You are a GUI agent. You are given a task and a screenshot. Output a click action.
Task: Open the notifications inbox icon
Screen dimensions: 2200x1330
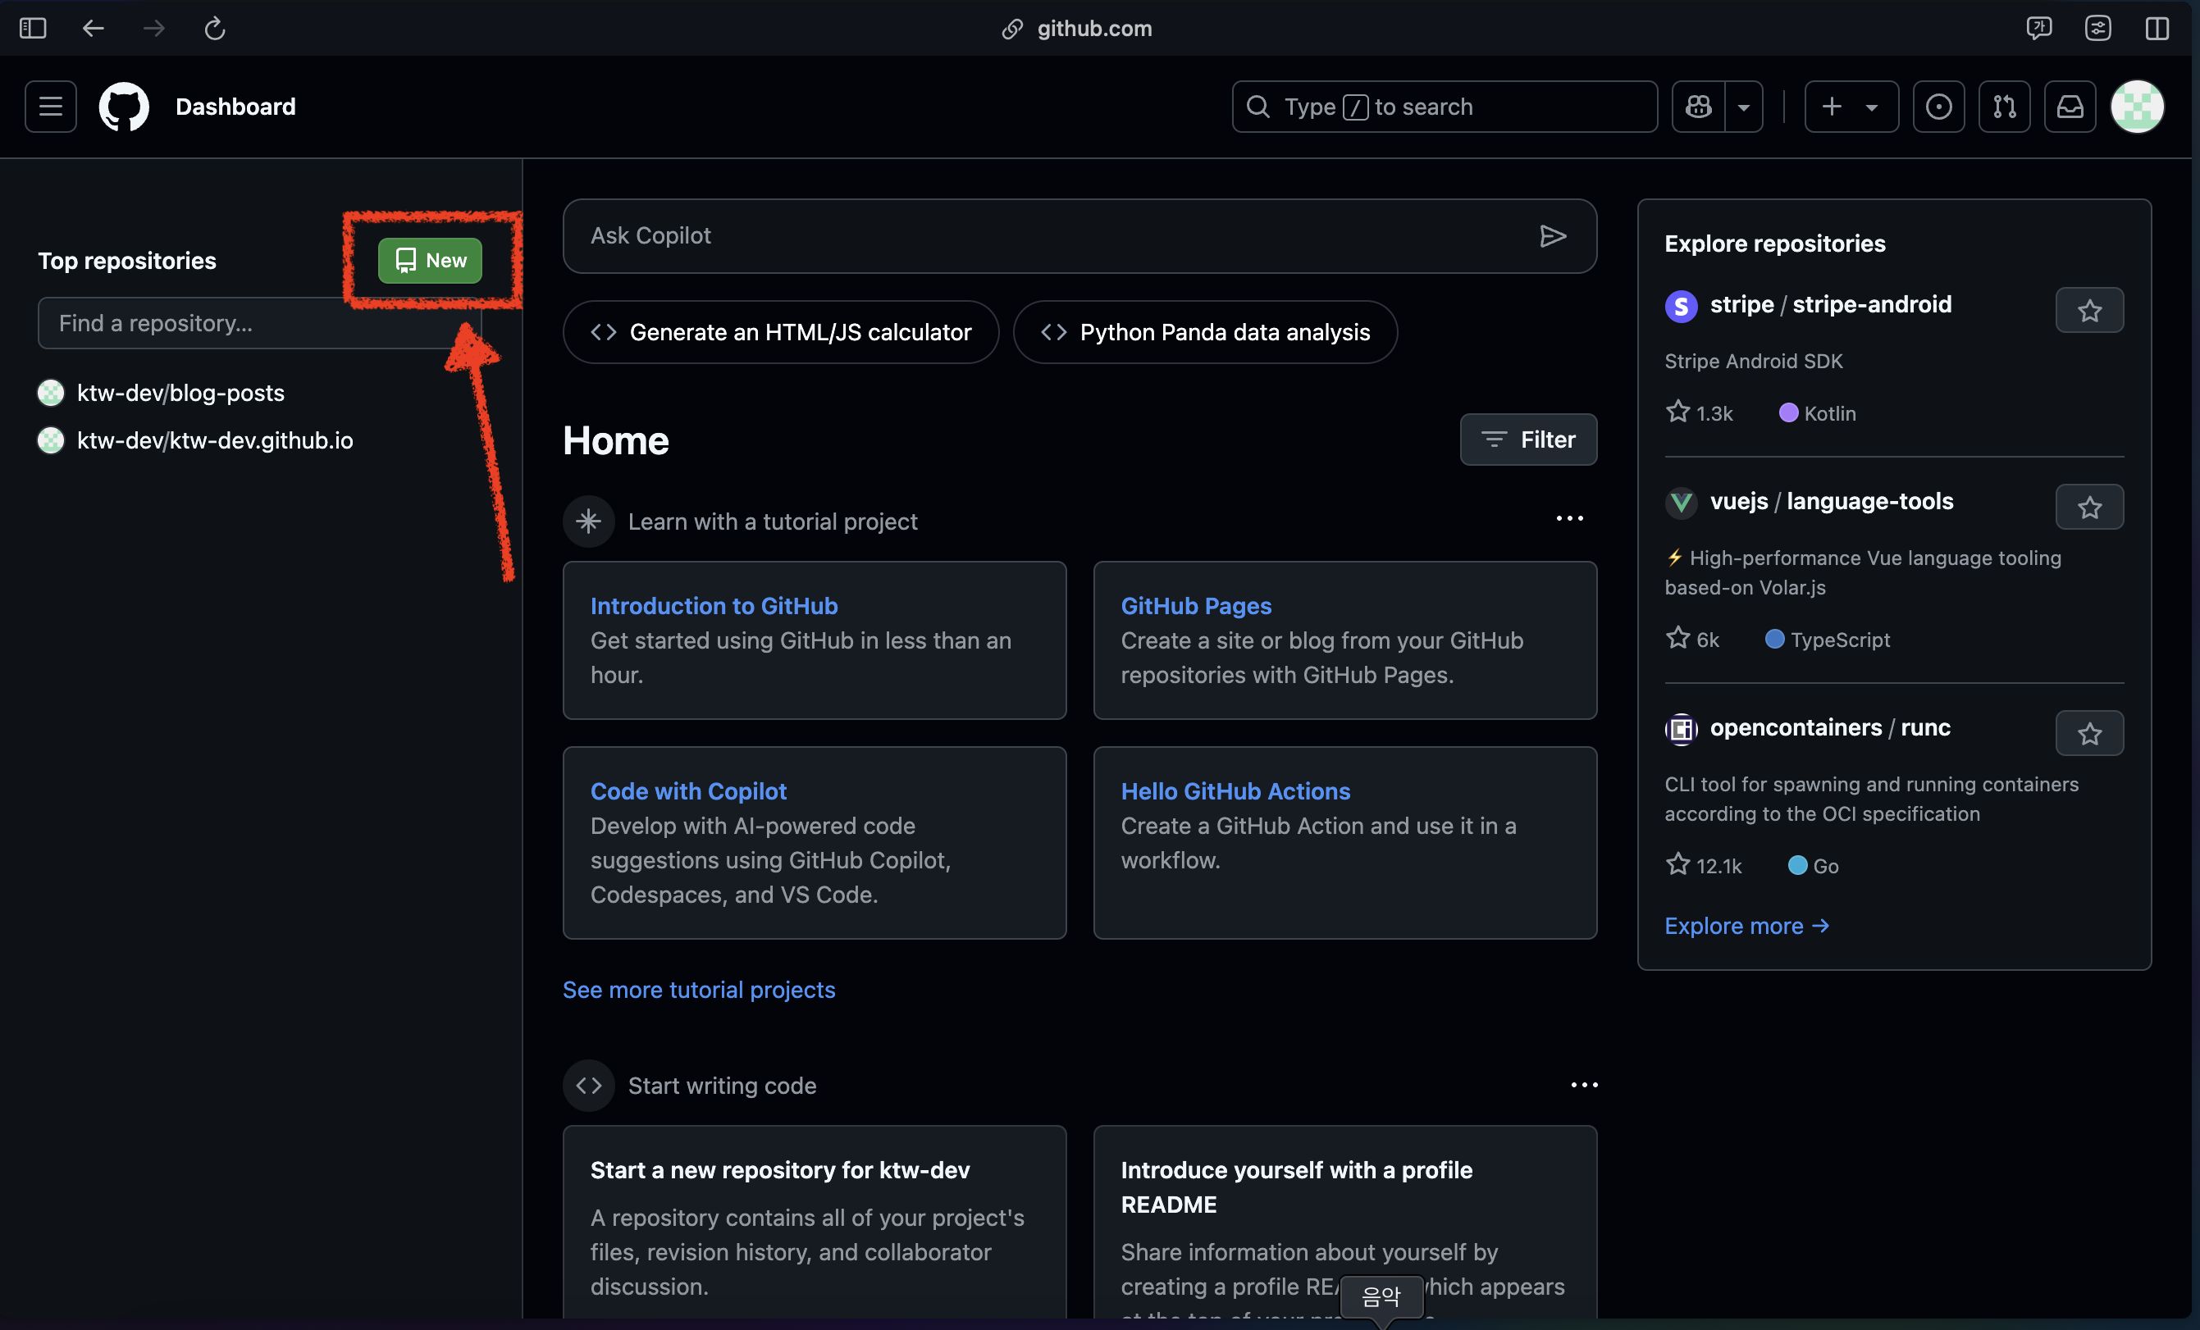(2070, 107)
